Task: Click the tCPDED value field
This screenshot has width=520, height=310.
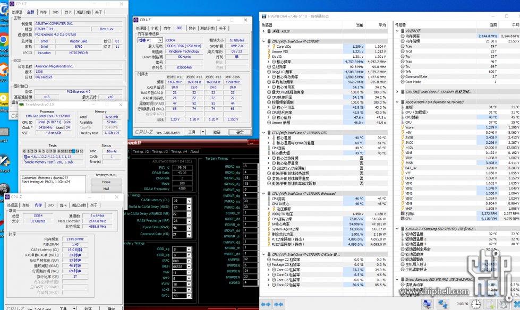Action: pyautogui.click(x=250, y=283)
